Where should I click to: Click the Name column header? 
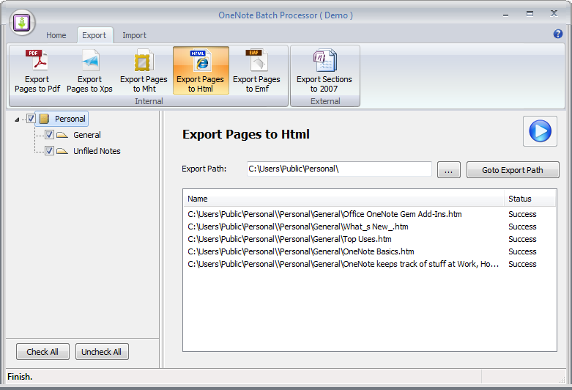pyautogui.click(x=343, y=199)
